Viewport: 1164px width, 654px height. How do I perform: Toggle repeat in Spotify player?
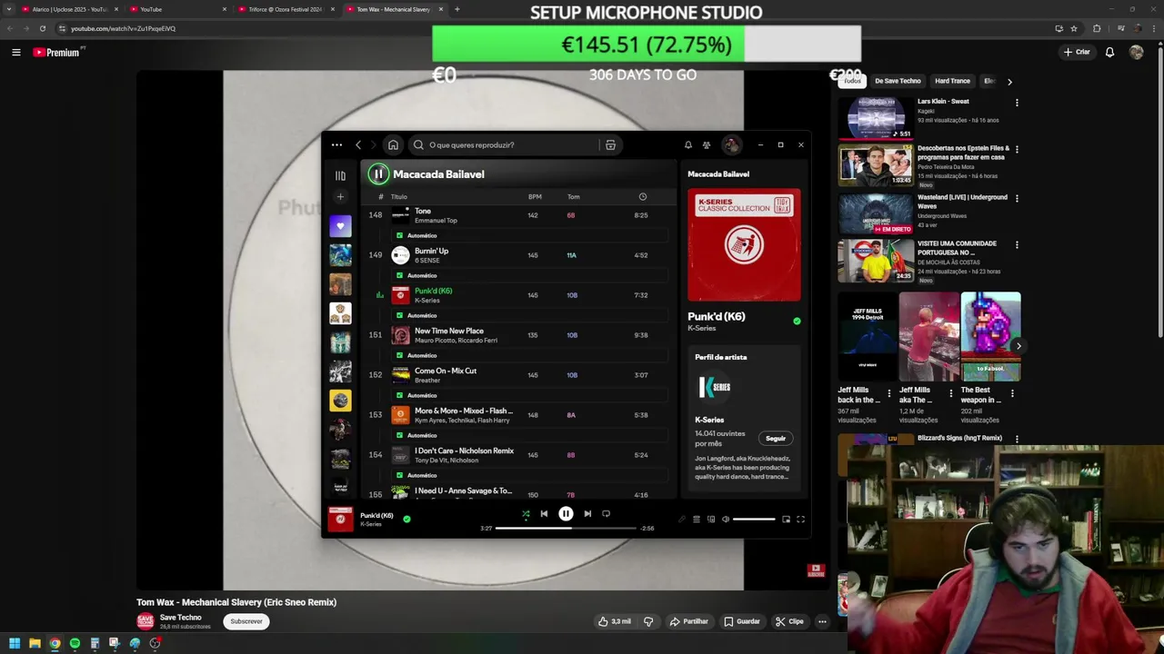click(606, 513)
